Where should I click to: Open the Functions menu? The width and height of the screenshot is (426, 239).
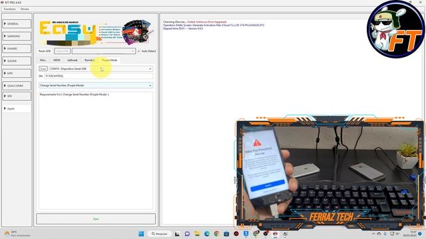(x=10, y=9)
